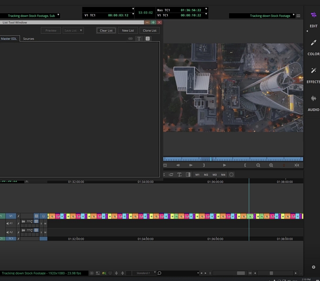Click the Clone List button
The height and width of the screenshot is (281, 320).
tap(149, 30)
